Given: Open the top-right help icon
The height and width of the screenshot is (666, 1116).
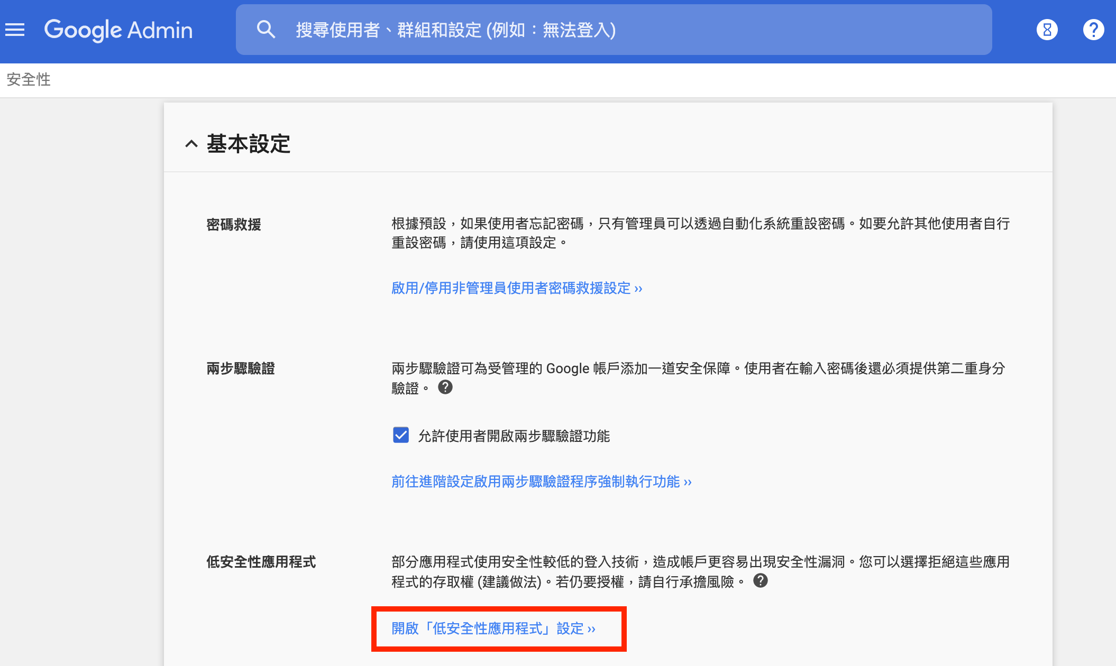Looking at the screenshot, I should [x=1093, y=30].
